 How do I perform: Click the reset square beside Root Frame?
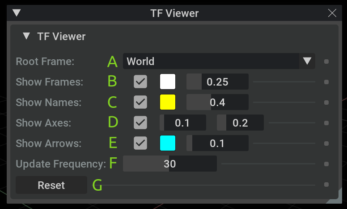(326, 61)
